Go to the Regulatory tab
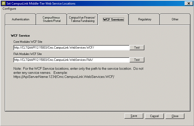Screen dimensions: 194x126 [145, 19]
